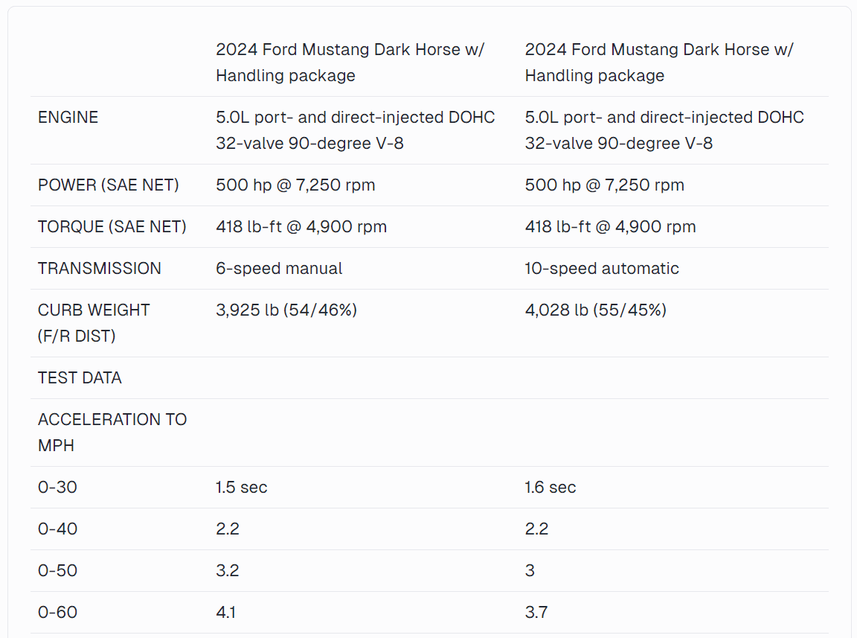Click the TRANSMISSION row label
Image resolution: width=857 pixels, height=638 pixels.
pyautogui.click(x=100, y=268)
